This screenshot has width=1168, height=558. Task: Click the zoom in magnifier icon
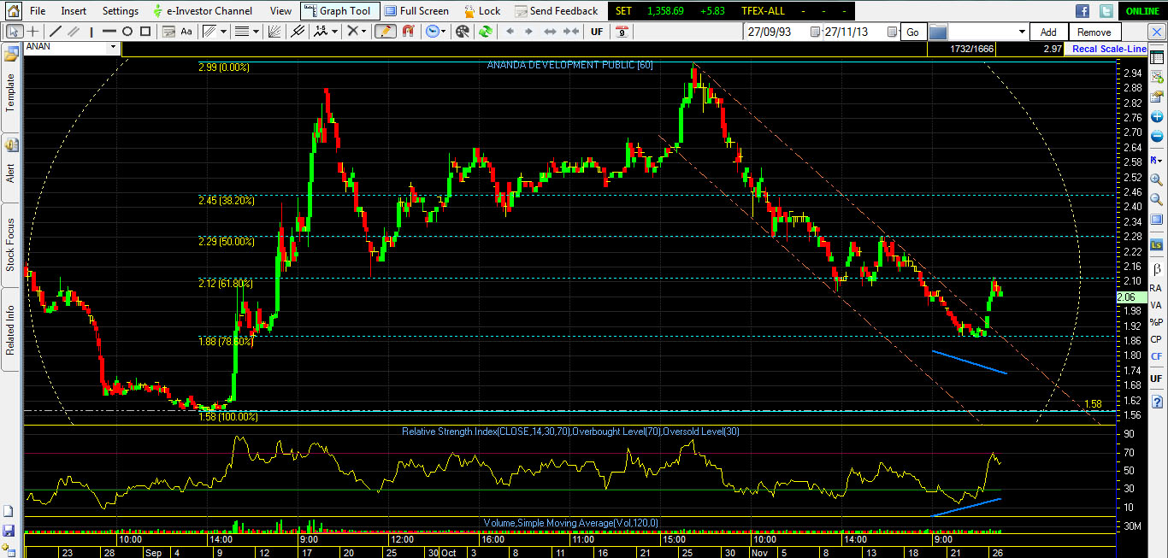point(1157,180)
